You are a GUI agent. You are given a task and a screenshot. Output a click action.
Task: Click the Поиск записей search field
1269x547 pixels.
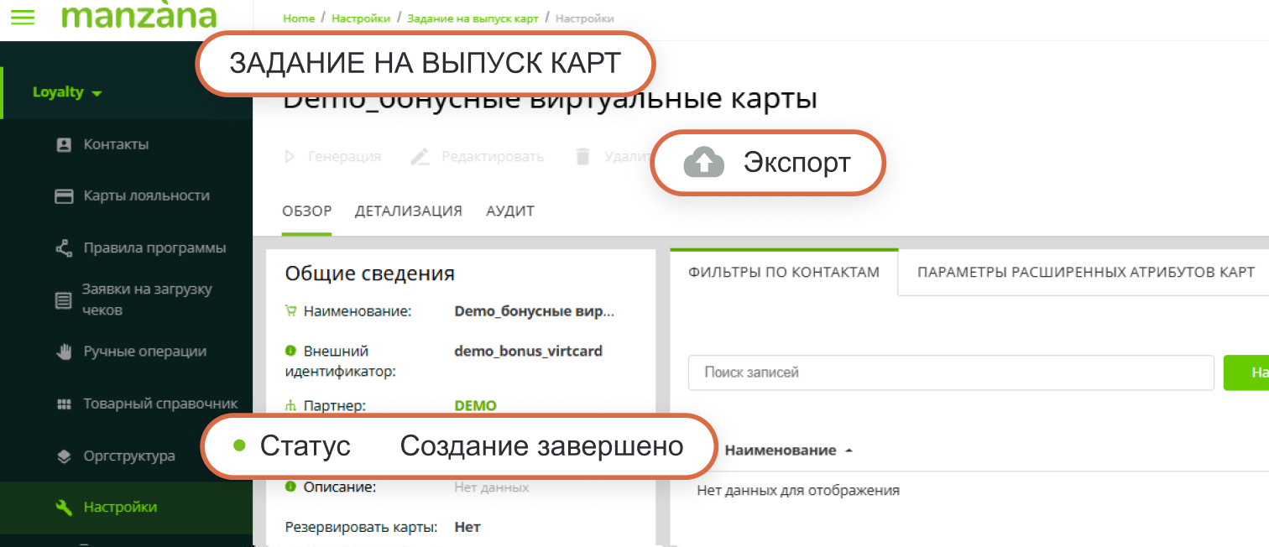[950, 372]
